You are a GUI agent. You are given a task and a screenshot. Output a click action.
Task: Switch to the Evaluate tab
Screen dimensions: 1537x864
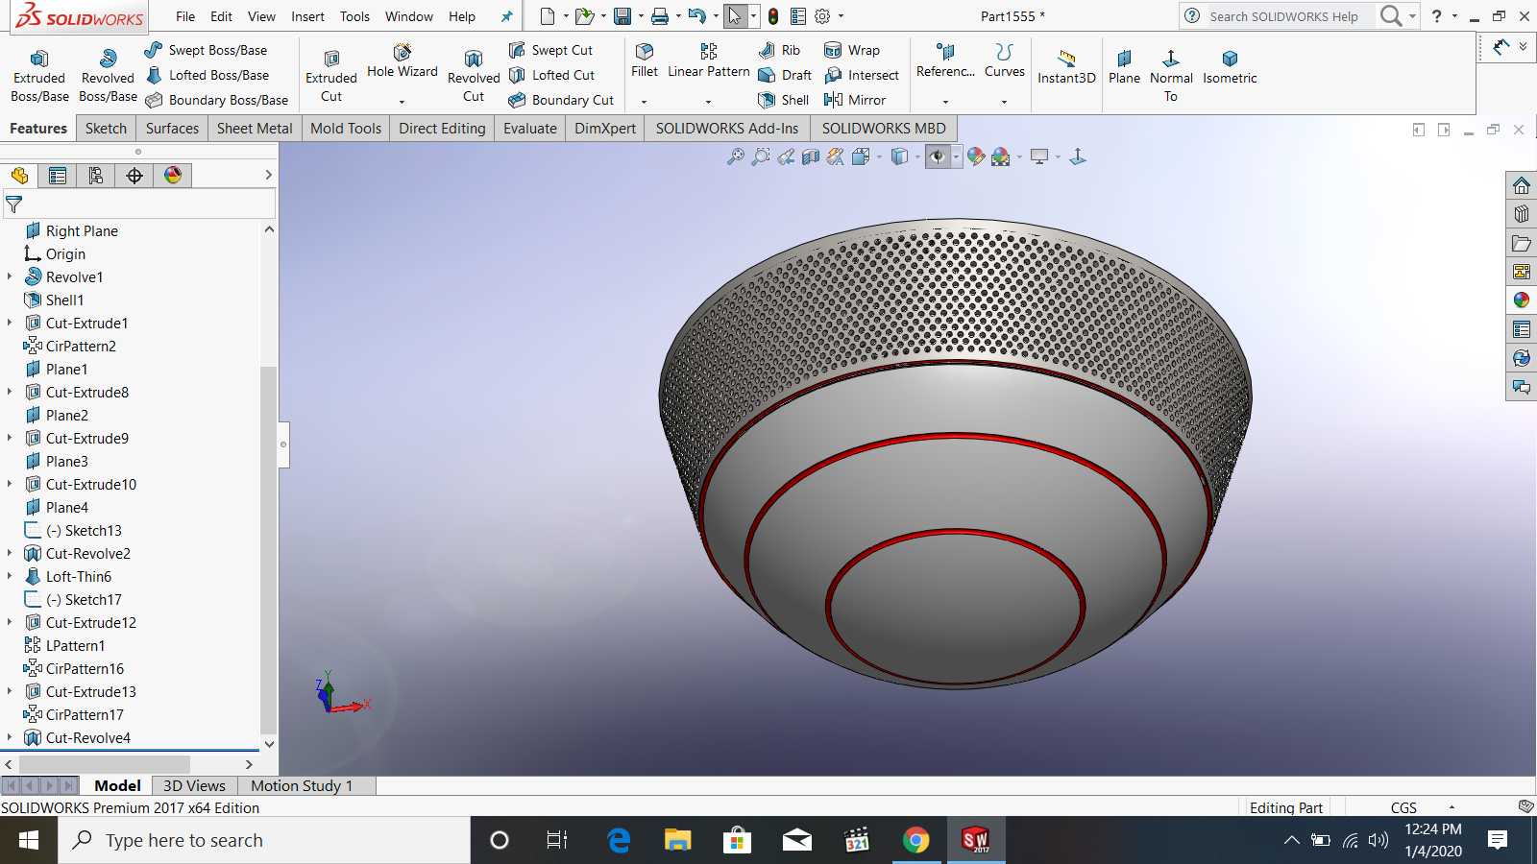tap(530, 129)
